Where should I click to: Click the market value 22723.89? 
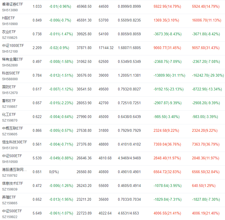tap(84, 213)
